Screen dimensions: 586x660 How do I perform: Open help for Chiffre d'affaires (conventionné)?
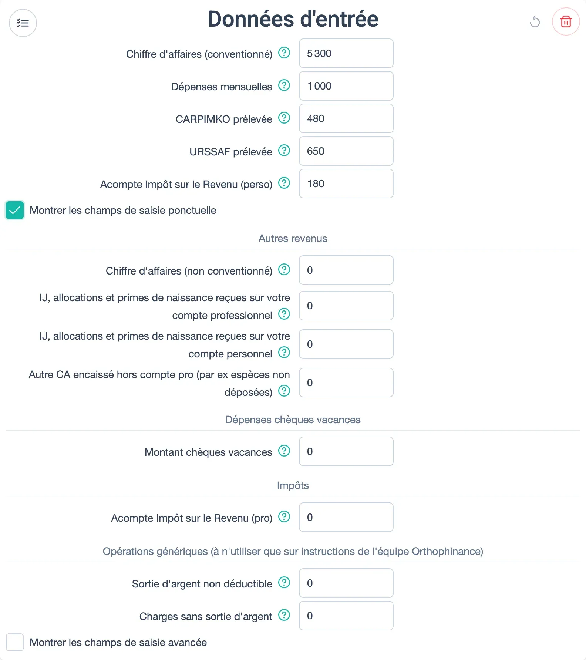pyautogui.click(x=284, y=53)
